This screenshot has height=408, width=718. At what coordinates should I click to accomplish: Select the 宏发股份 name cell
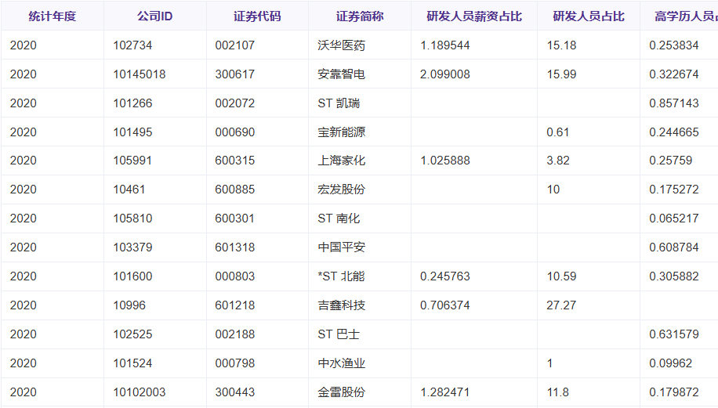(x=360, y=190)
